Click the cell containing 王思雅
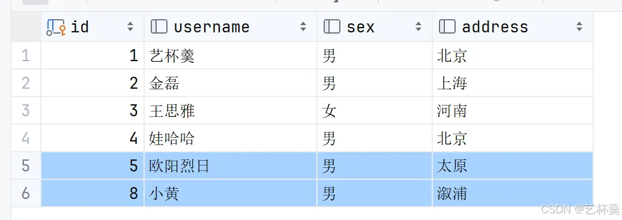The width and height of the screenshot is (622, 220). (231, 110)
